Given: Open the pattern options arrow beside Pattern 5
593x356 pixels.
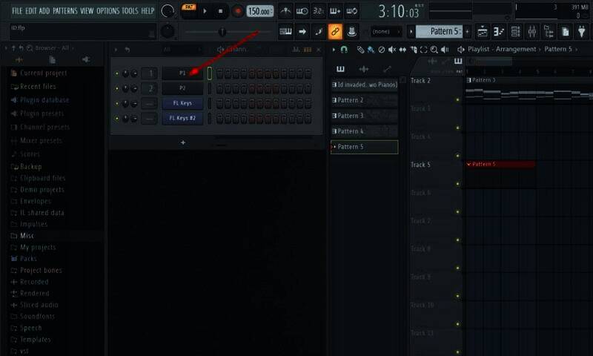Looking at the screenshot, I should (x=411, y=32).
